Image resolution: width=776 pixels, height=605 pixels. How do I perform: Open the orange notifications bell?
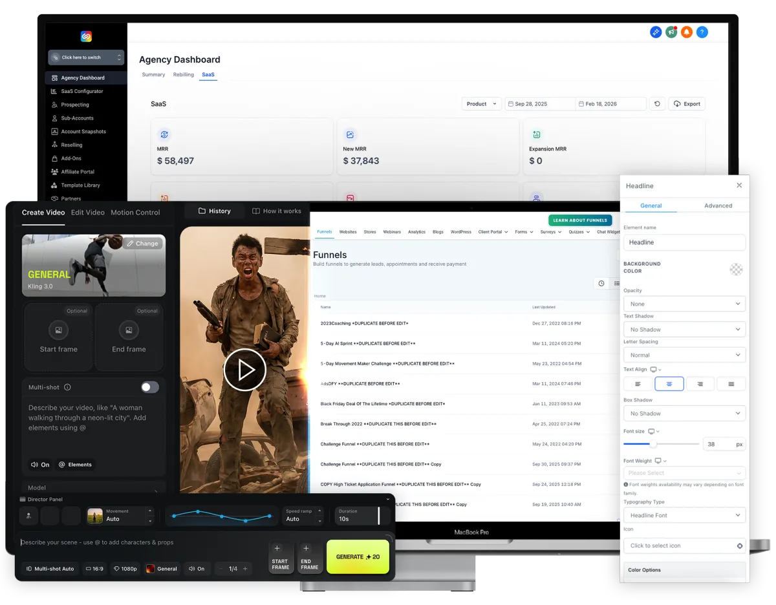click(687, 32)
